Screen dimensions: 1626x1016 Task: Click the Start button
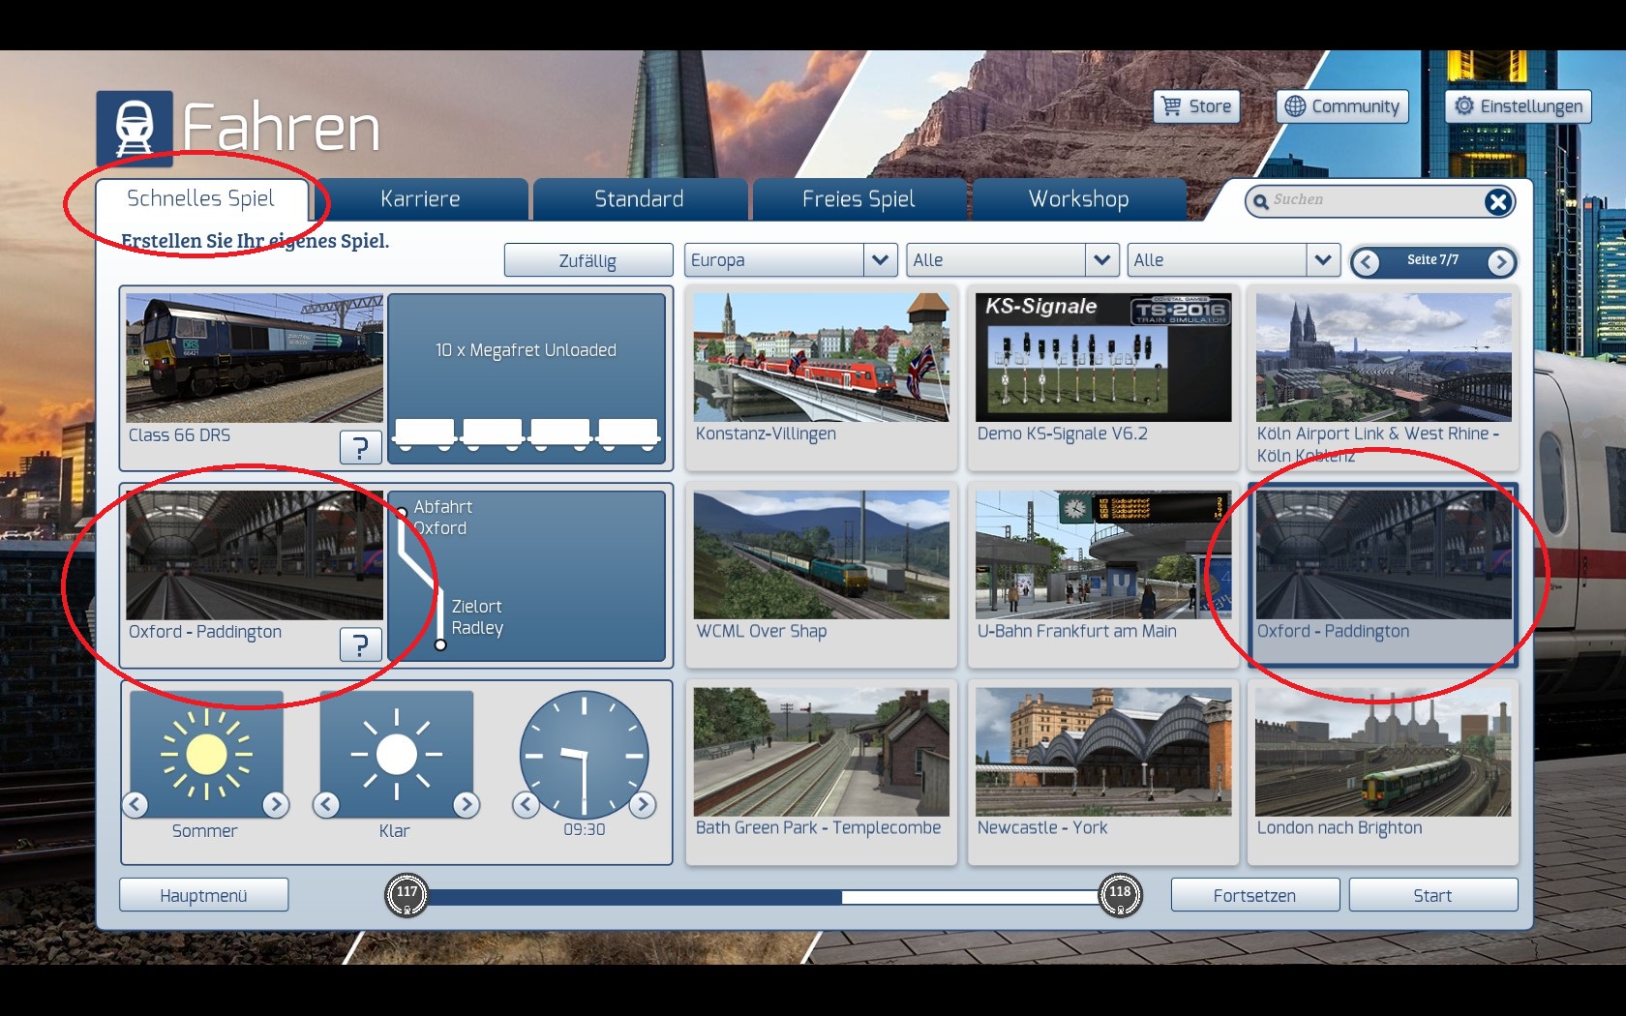coord(1432,895)
